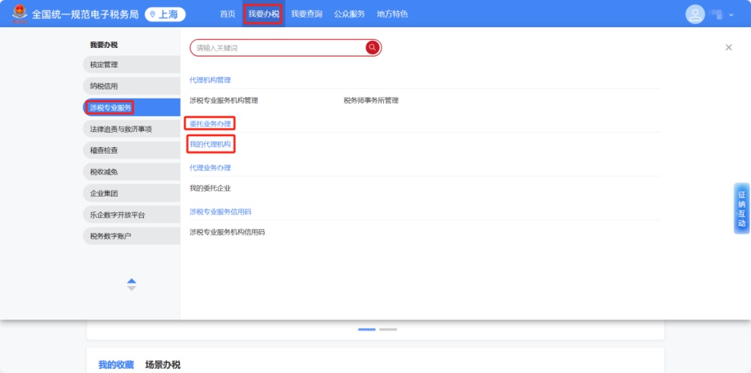Screen dimensions: 751x373
Task: Open the 我的代理机构 link
Action: tap(210, 144)
